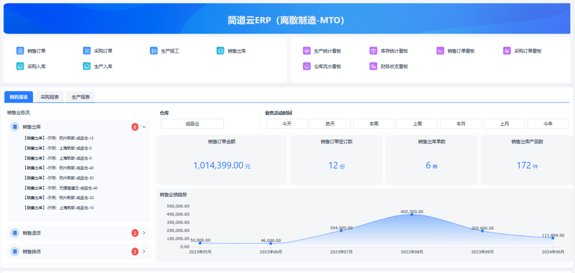Open the 采购订单看板 bar chart icon
This screenshot has width=575, height=273.
click(507, 50)
